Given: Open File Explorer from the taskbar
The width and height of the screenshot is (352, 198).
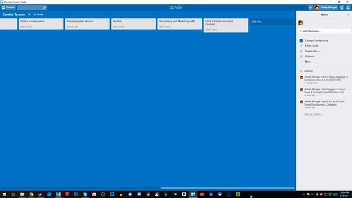Looking at the screenshot, I should [22, 194].
